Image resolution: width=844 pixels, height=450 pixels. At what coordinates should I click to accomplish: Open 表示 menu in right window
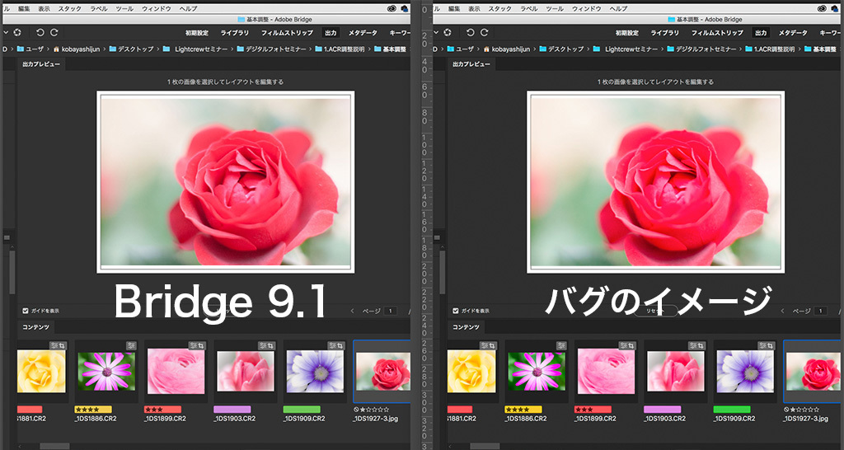474,8
